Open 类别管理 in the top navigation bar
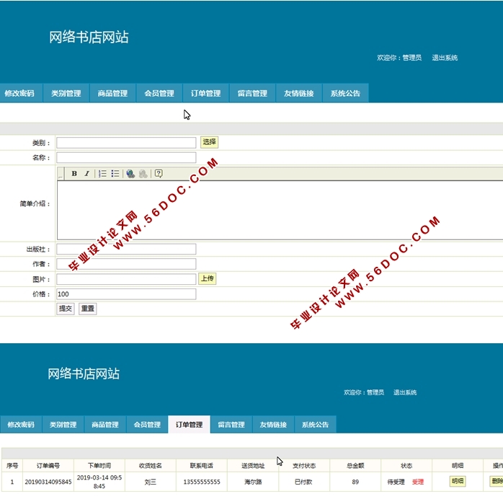The width and height of the screenshot is (503, 499). tap(66, 93)
